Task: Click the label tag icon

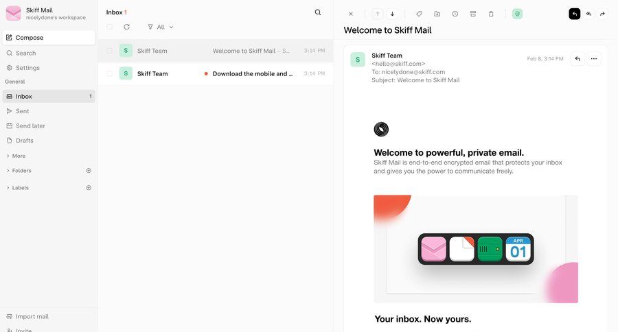Action: (x=420, y=14)
